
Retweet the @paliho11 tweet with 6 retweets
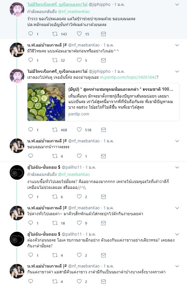(x=55, y=196)
